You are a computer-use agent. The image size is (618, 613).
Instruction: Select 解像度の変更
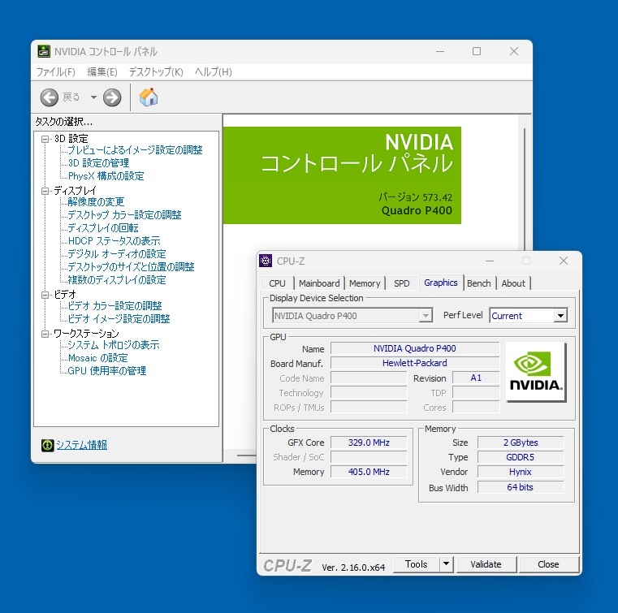[x=96, y=202]
